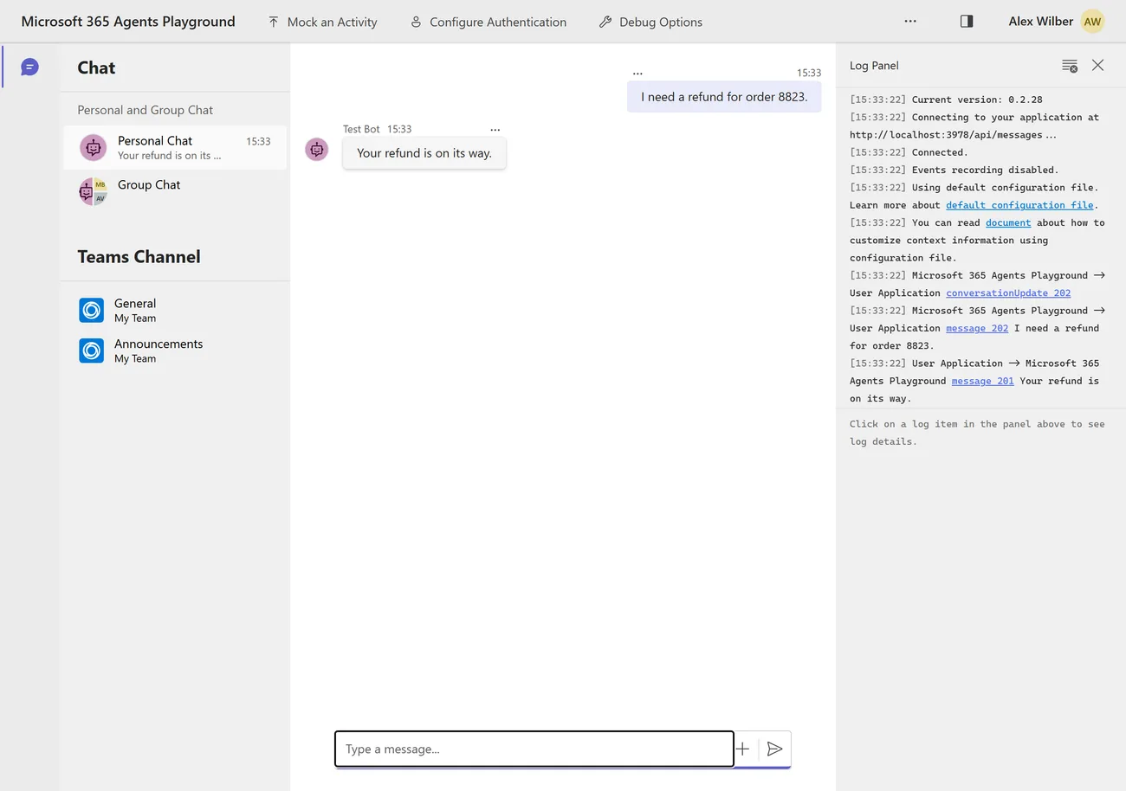Open the General channel
1126x791 pixels.
pyautogui.click(x=175, y=310)
